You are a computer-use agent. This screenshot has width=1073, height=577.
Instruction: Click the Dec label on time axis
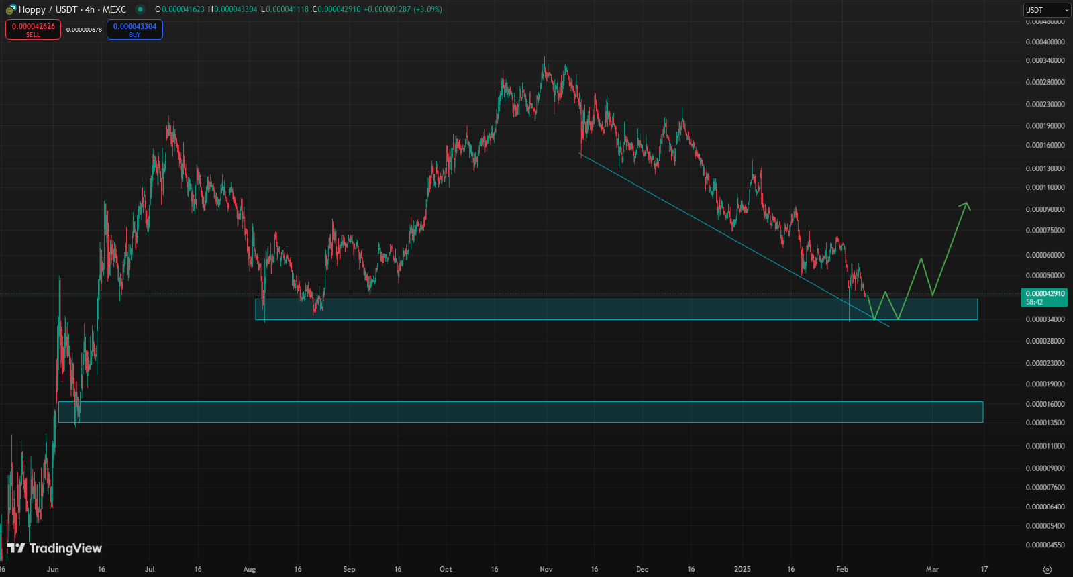pyautogui.click(x=642, y=569)
